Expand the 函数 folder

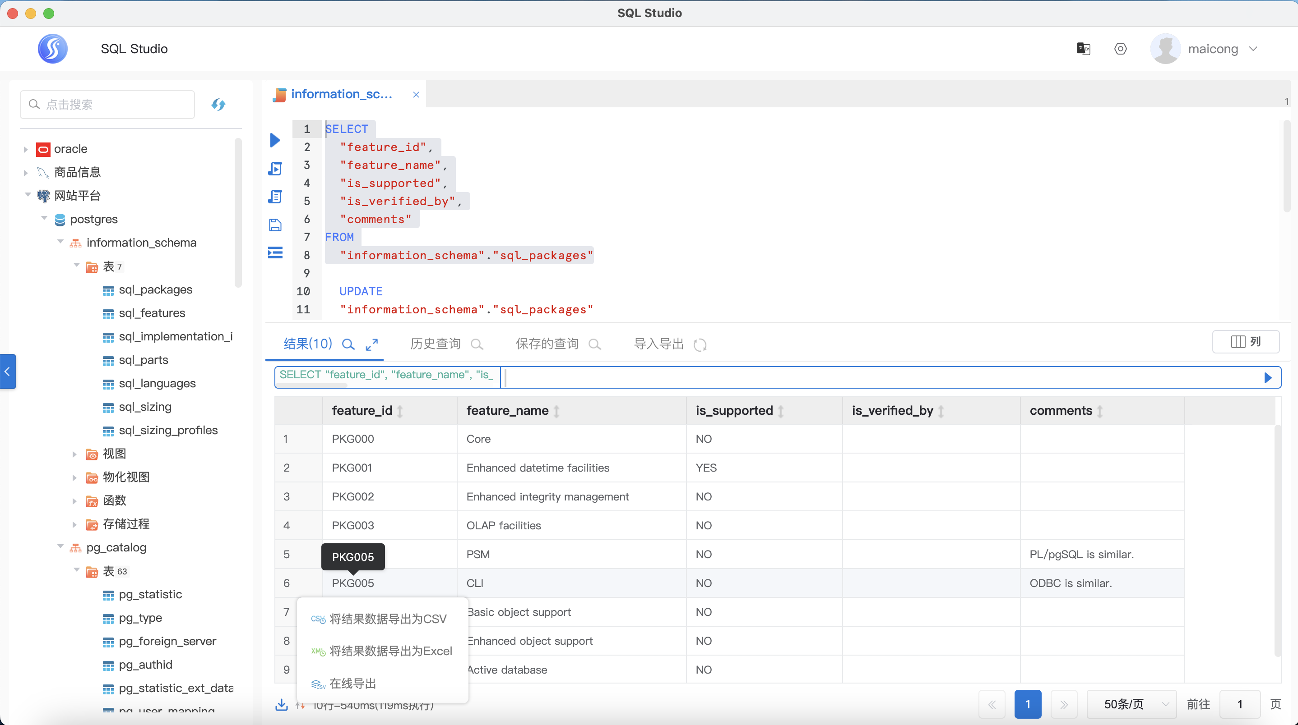(x=74, y=501)
